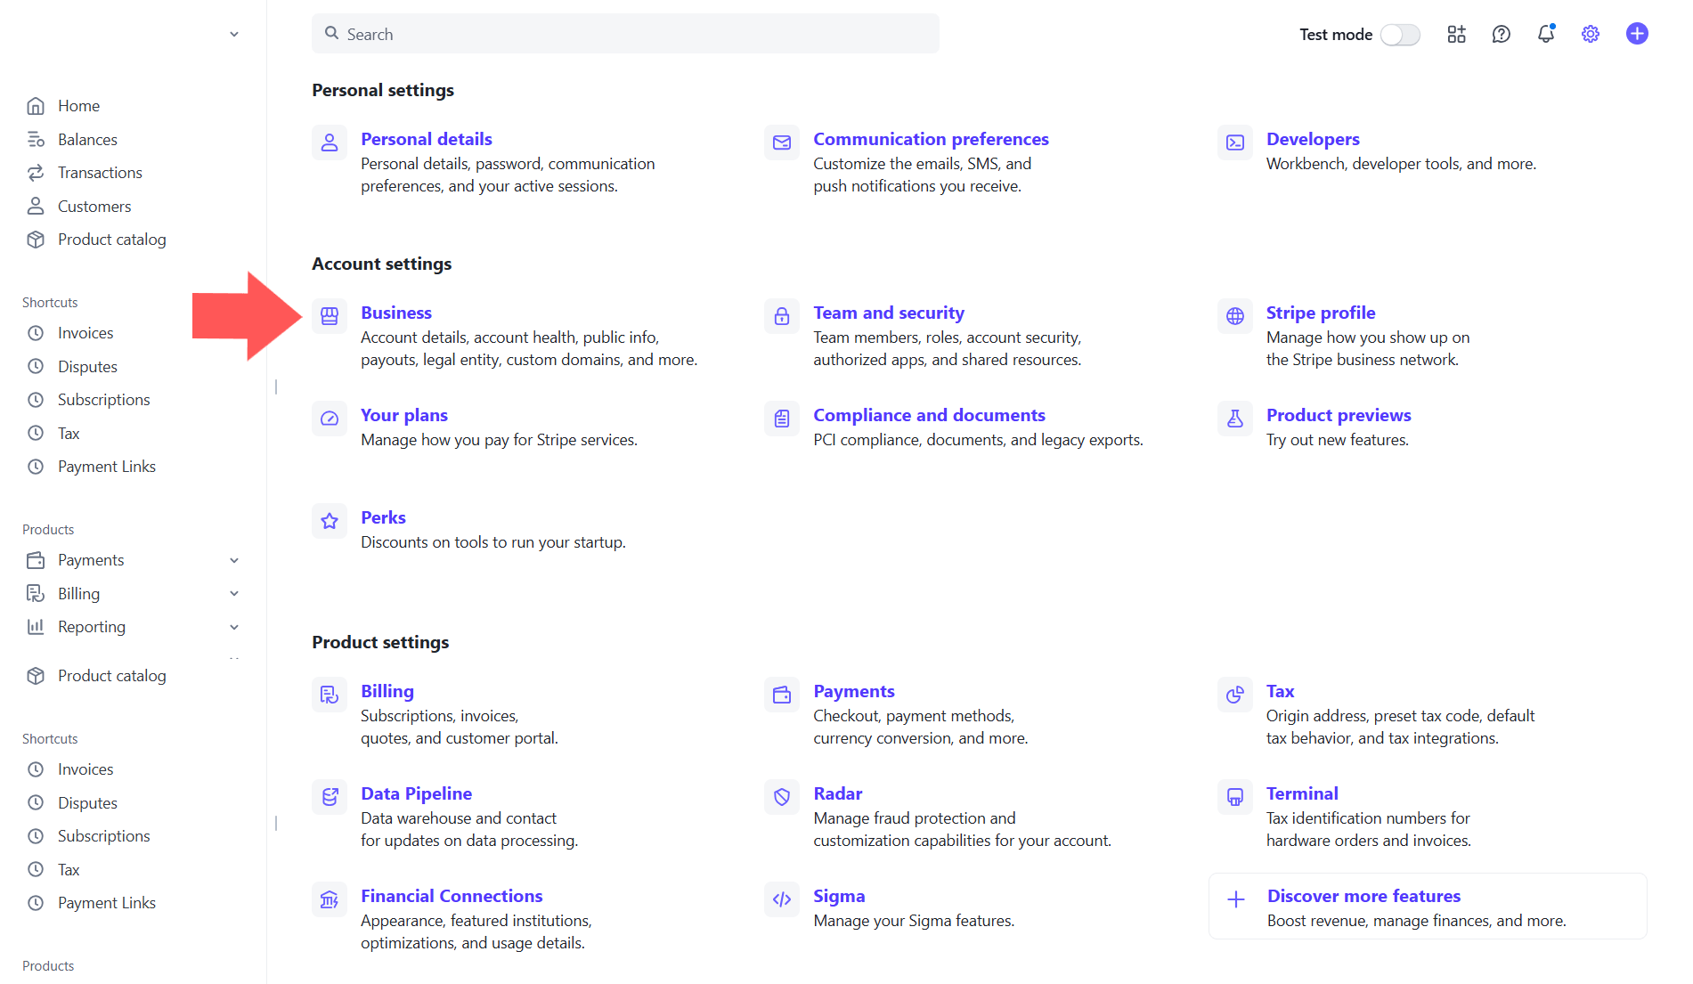1693x984 pixels.
Task: Select Balances in the sidebar
Action: coord(86,139)
